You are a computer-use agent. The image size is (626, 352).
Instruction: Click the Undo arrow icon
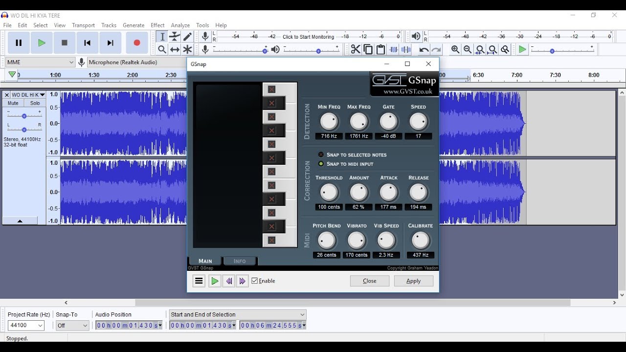tap(424, 49)
